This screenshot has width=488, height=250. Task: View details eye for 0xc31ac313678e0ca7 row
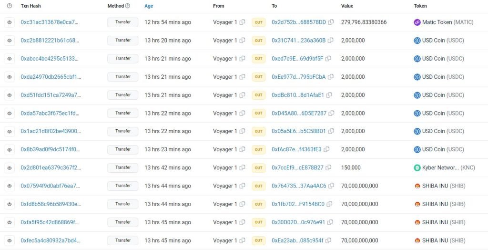[10, 22]
